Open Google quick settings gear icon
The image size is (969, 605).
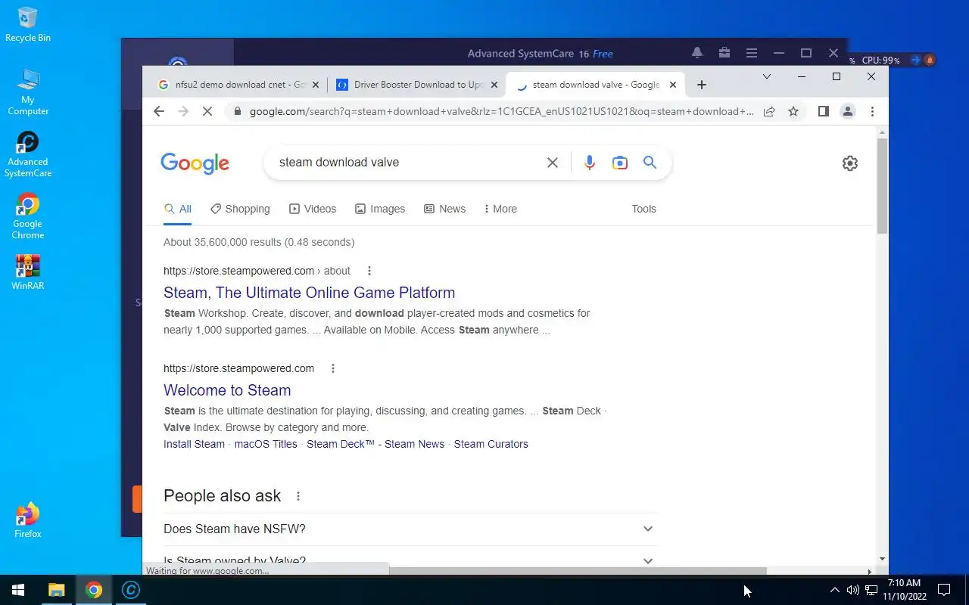[850, 163]
